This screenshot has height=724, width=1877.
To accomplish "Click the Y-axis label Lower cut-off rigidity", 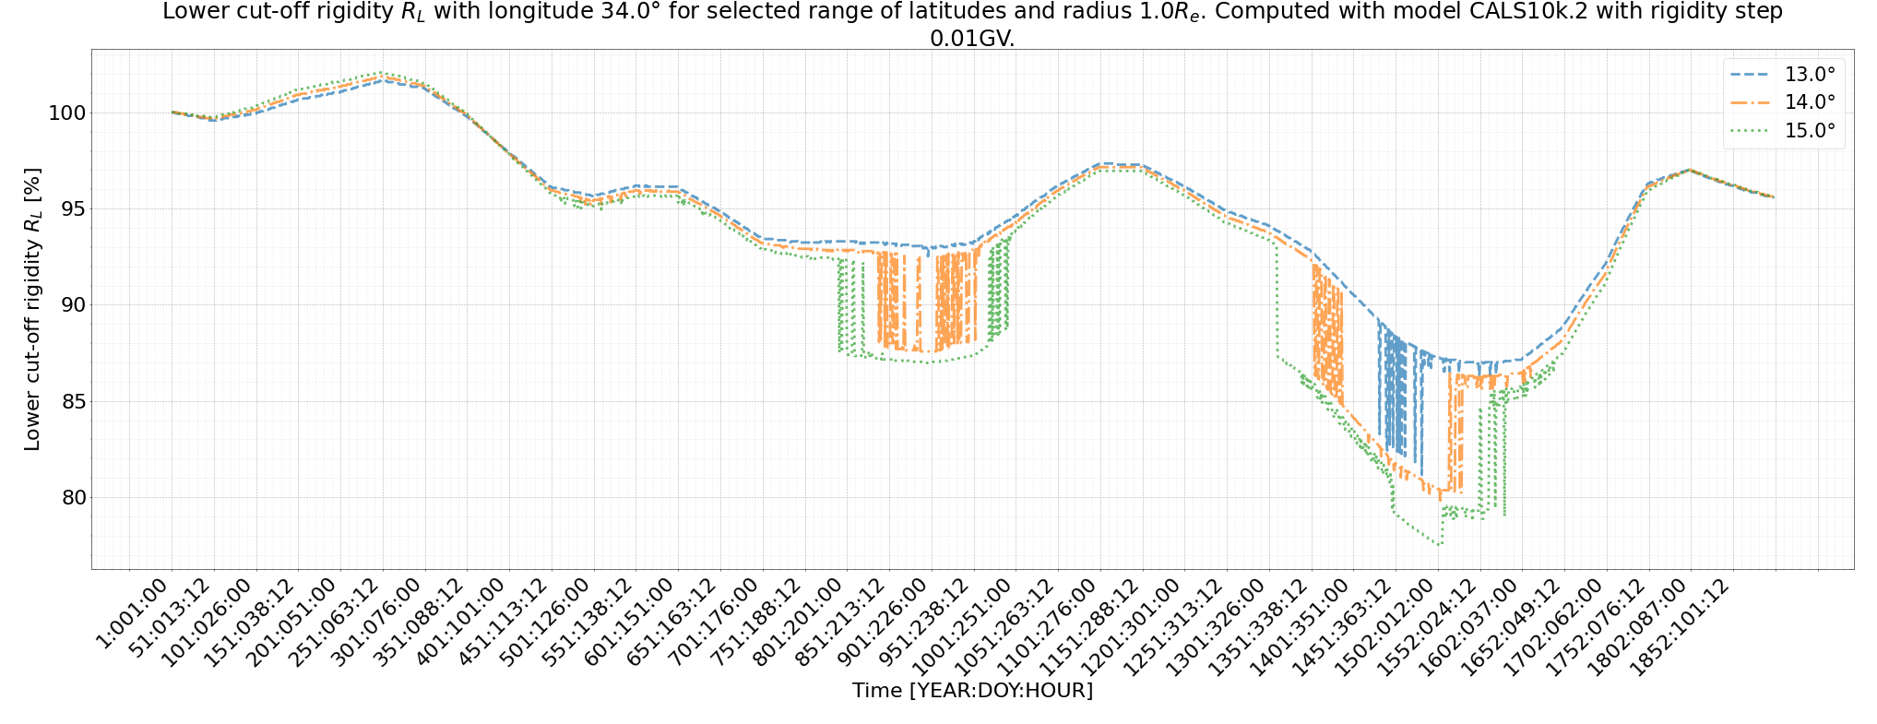I will click(x=32, y=309).
